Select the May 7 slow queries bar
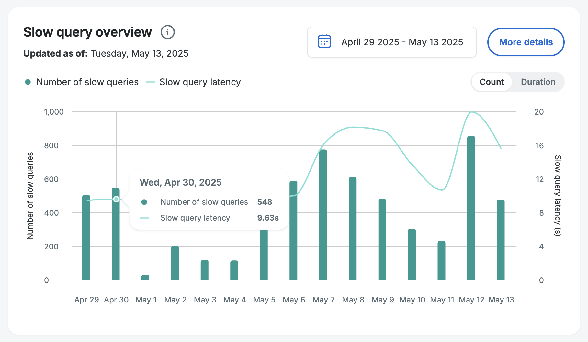 click(323, 215)
